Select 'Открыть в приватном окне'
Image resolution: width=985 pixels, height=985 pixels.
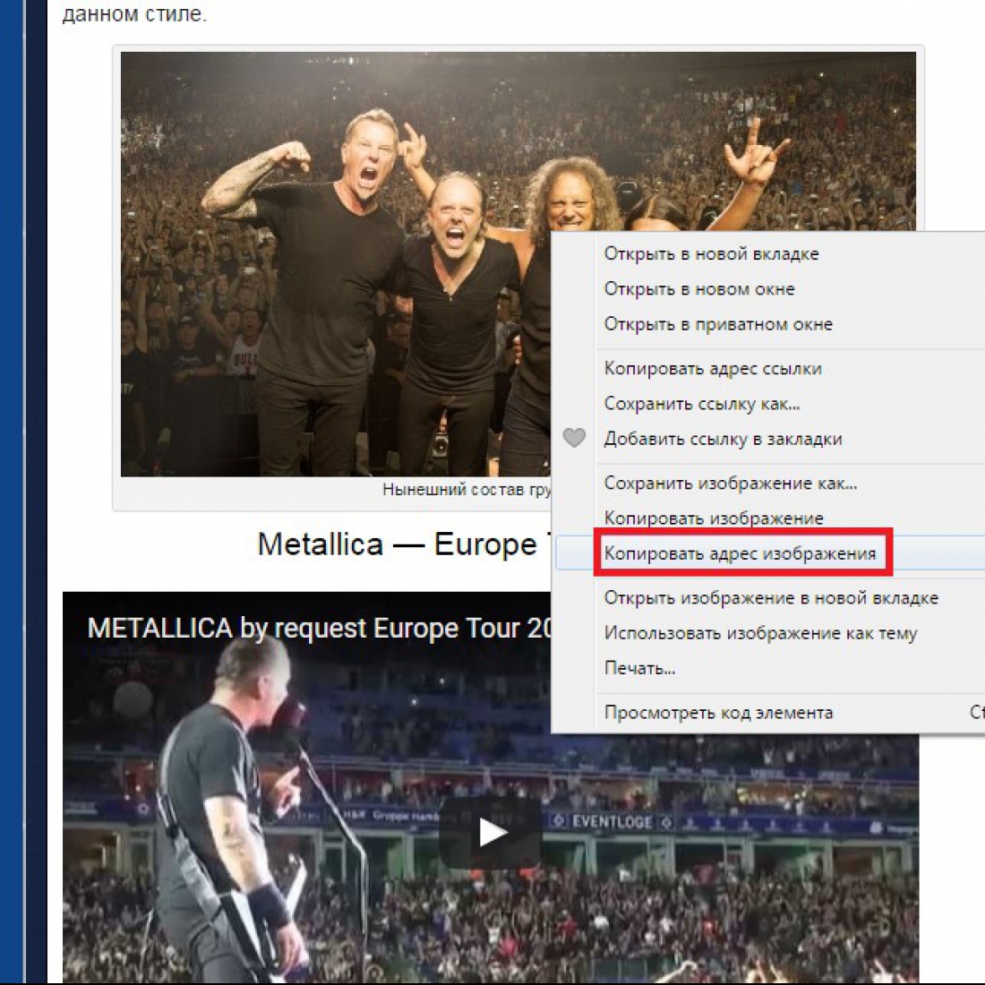point(718,324)
